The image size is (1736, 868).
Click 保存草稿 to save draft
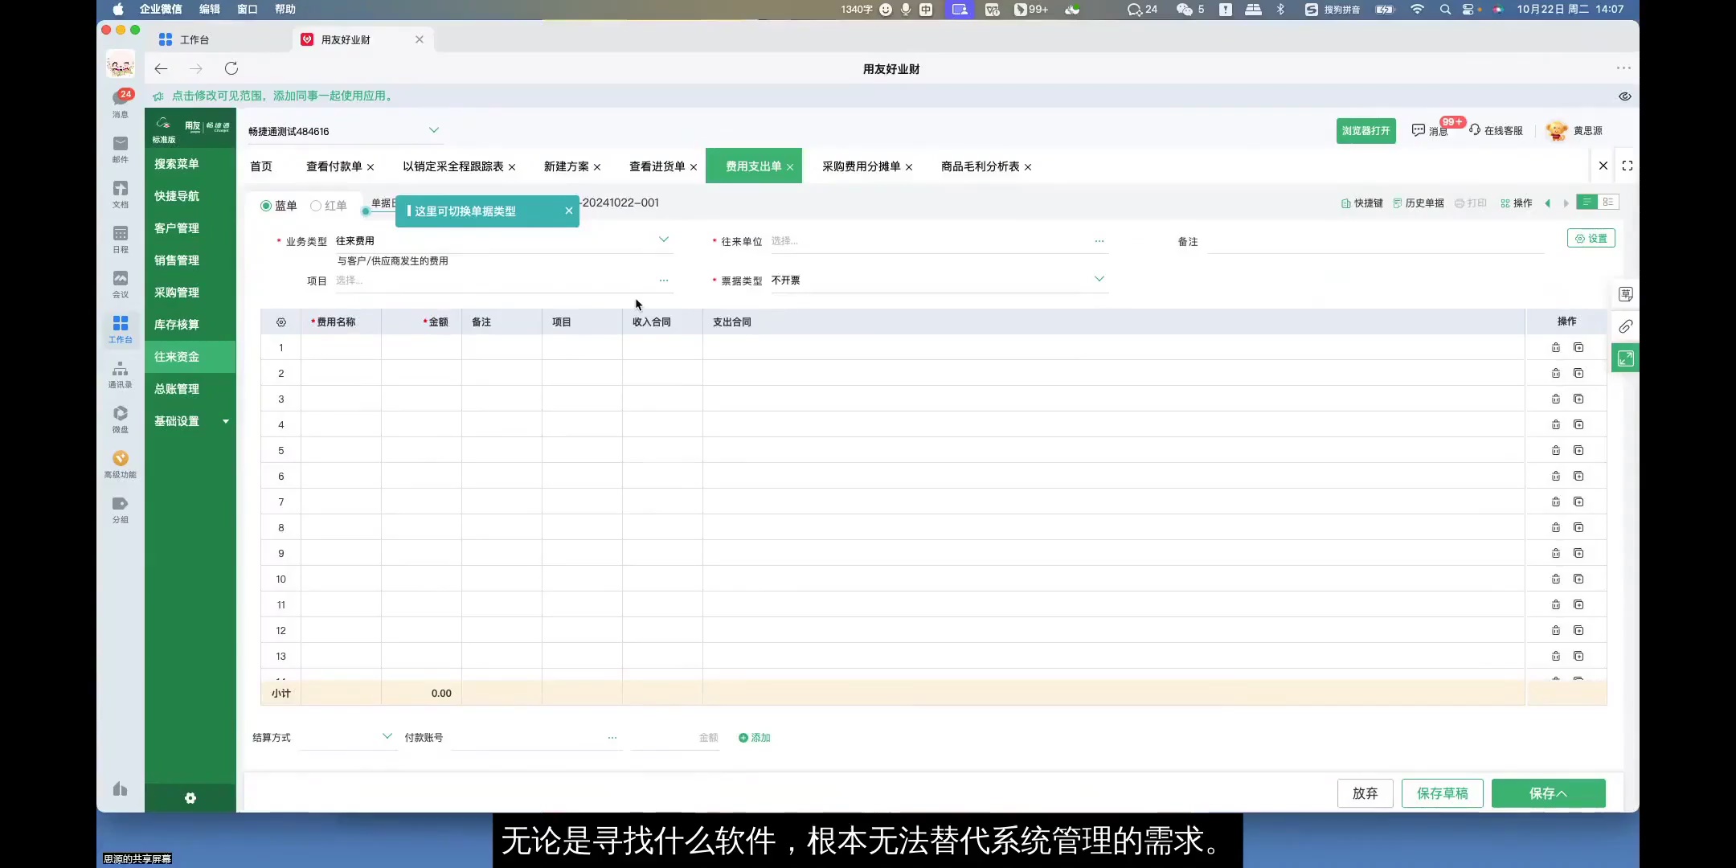tap(1441, 793)
